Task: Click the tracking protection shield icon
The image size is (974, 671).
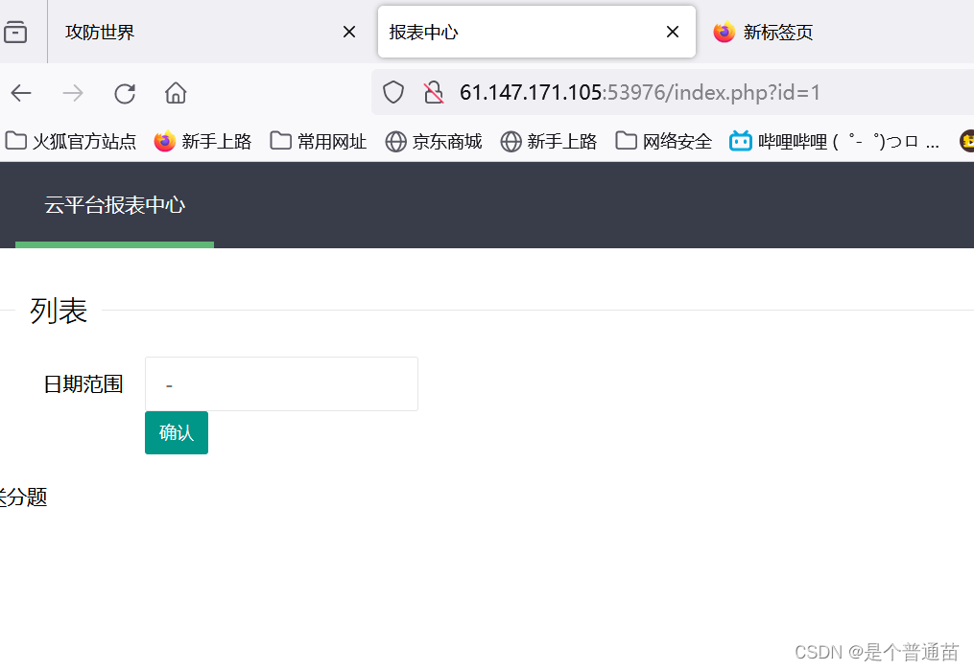Action: pos(392,92)
